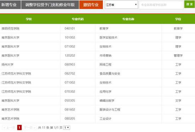Click the 学位 column header

[x=178, y=19]
